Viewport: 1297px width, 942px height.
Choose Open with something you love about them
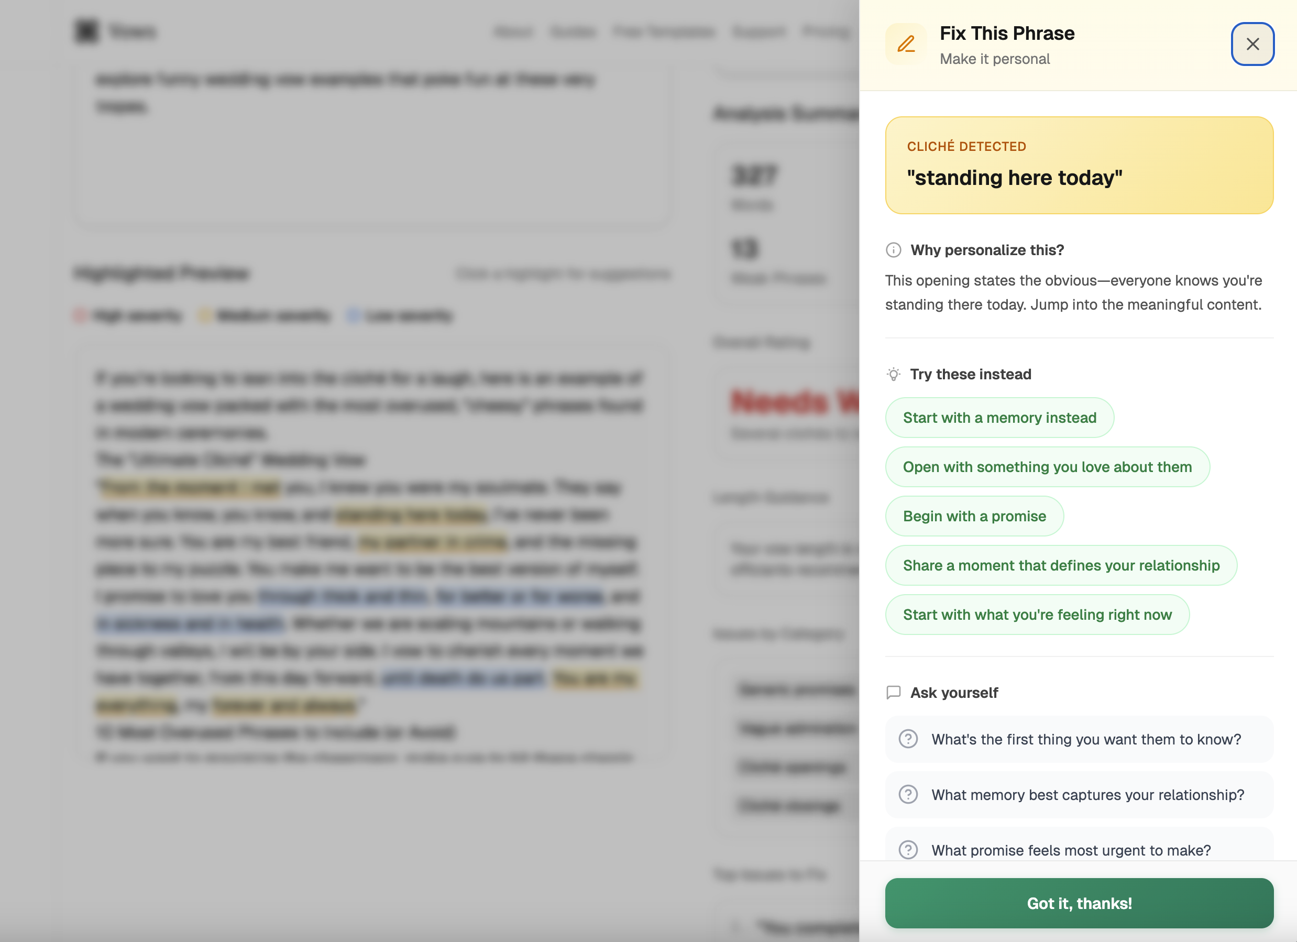[x=1047, y=467]
